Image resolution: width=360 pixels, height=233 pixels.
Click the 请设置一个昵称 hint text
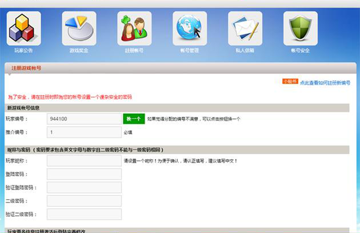180,161
